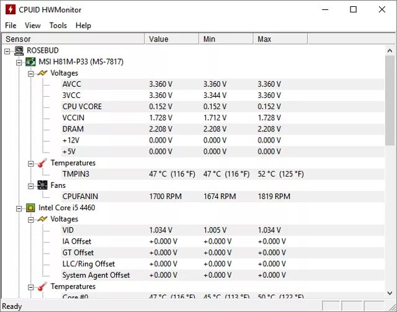Collapse the ROSEBUD root node

[x=7, y=51]
